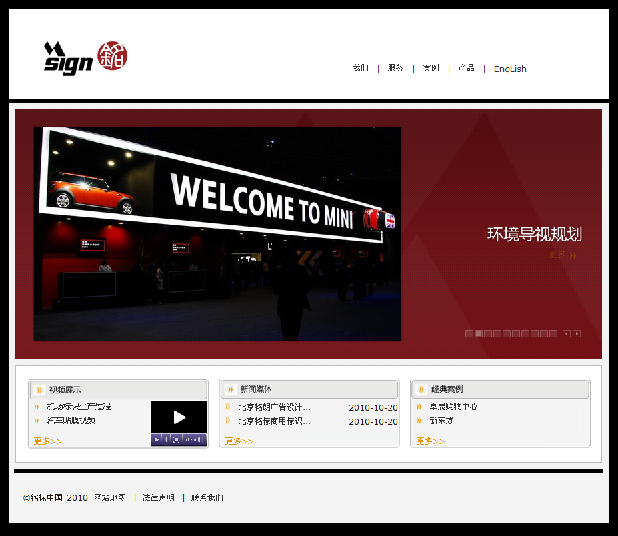Select the eighth slide indicator square

[x=535, y=334]
